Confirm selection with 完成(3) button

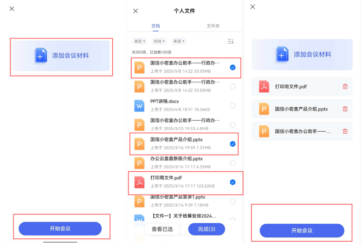coord(207,229)
